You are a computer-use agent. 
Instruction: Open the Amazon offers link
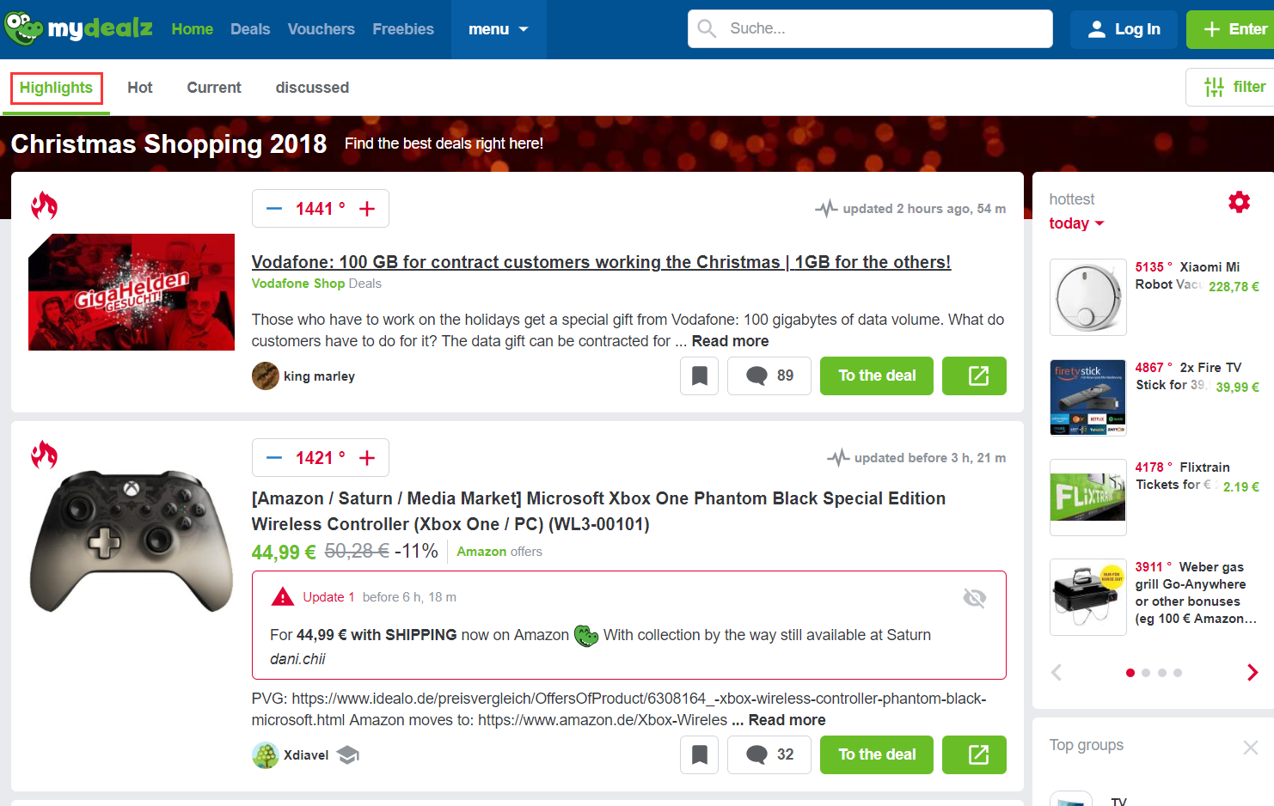pyautogui.click(x=499, y=552)
